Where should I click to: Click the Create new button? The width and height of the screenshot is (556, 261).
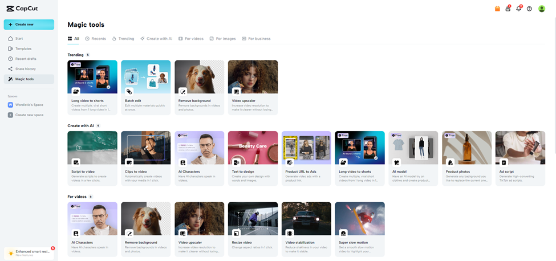coord(29,25)
